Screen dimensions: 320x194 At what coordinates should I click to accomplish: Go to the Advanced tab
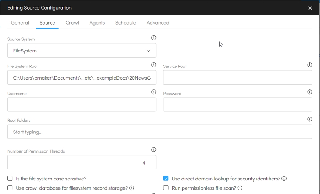pyautogui.click(x=158, y=23)
